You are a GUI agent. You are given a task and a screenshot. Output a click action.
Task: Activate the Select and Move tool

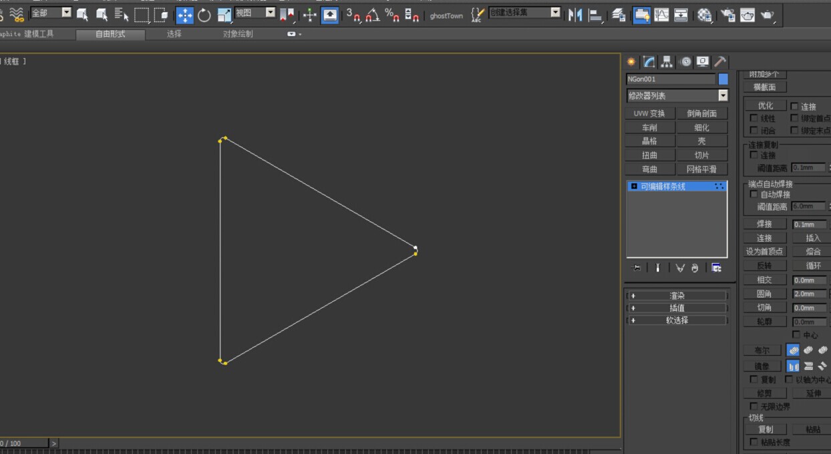pyautogui.click(x=185, y=15)
